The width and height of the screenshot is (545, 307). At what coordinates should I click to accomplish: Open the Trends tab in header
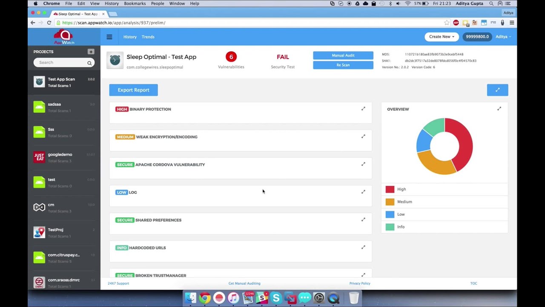click(x=148, y=37)
